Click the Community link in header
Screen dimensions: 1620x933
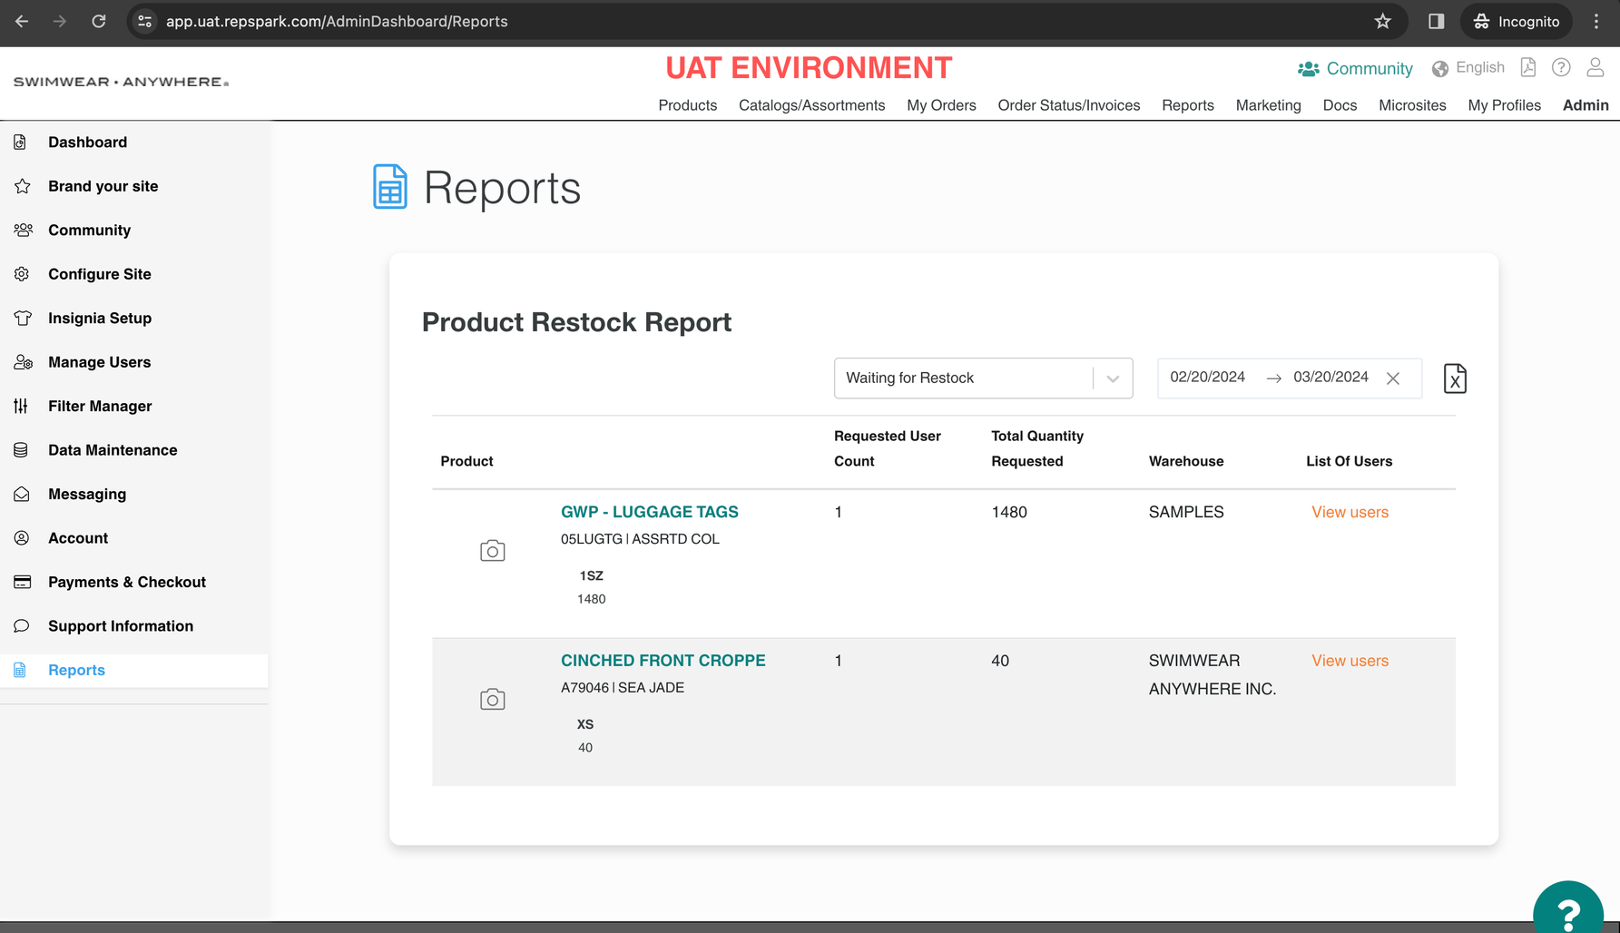pos(1369,69)
